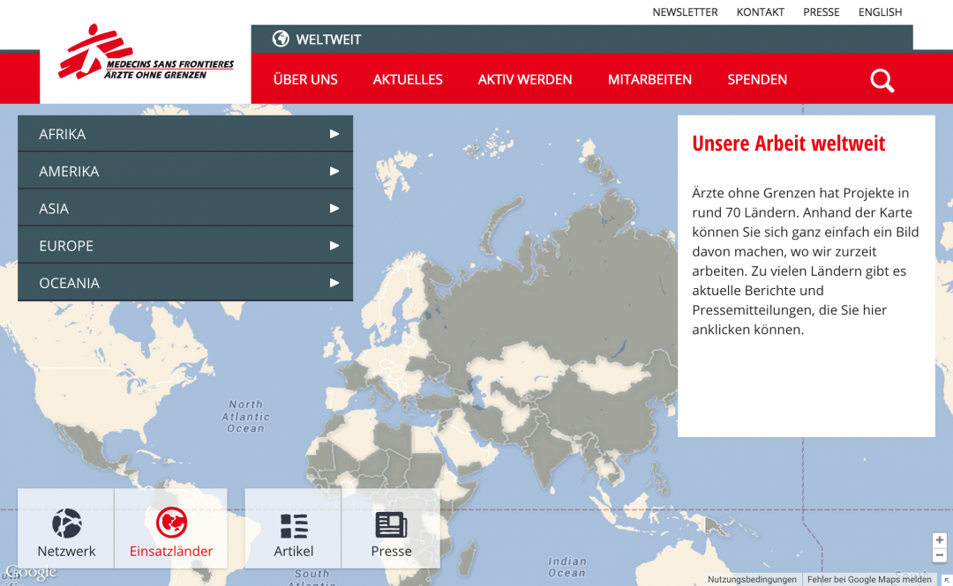The image size is (953, 586).
Task: Select the Einsatzländer map icon
Action: coord(171,523)
